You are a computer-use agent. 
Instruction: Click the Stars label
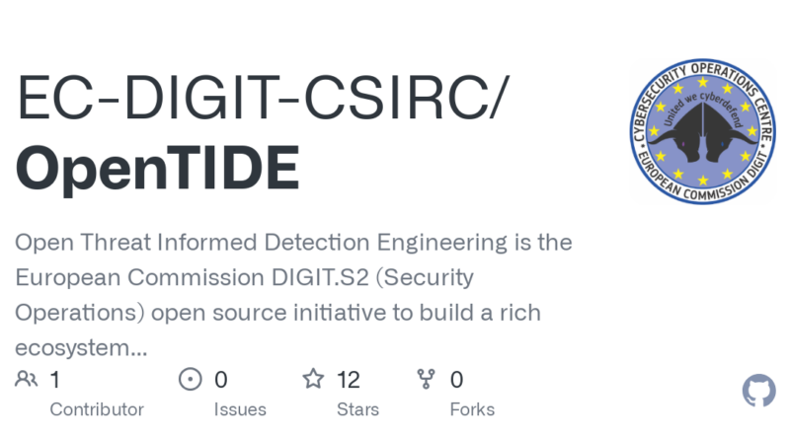tap(357, 409)
